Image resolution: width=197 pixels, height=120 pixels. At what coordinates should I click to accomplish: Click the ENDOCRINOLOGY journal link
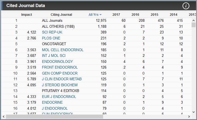pos(57,62)
